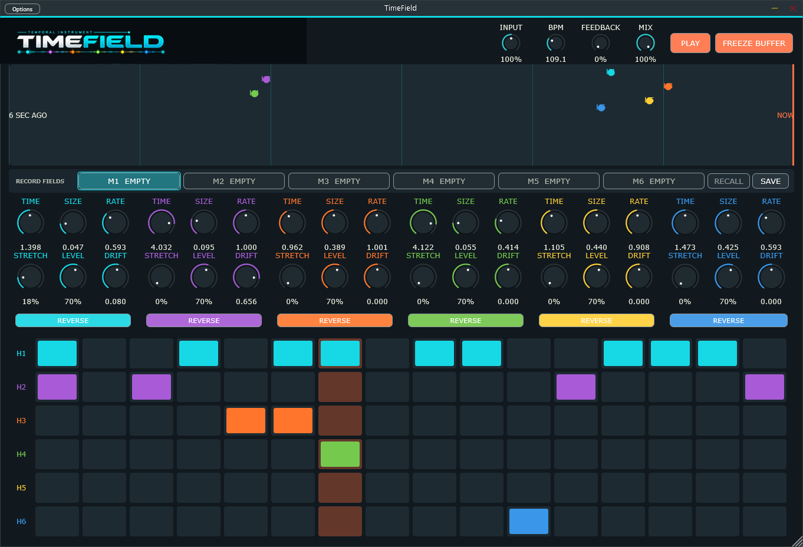
Task: Click the RECORD FIELDS label
Action: coord(40,181)
